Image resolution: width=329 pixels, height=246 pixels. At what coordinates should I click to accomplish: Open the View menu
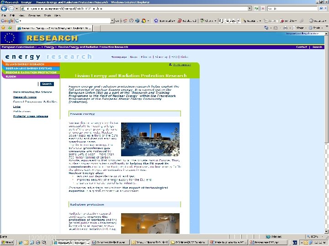coord(21,15)
